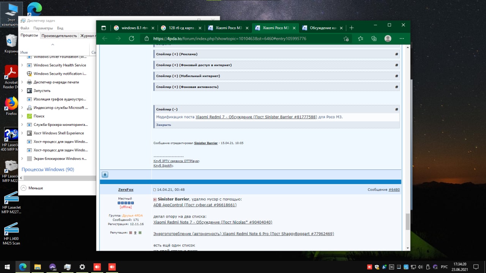Expand 'Хост Windows Shell Experience' process

click(x=22, y=133)
